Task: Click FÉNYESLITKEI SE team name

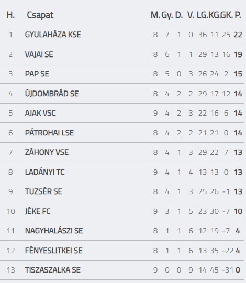Action: tap(53, 251)
